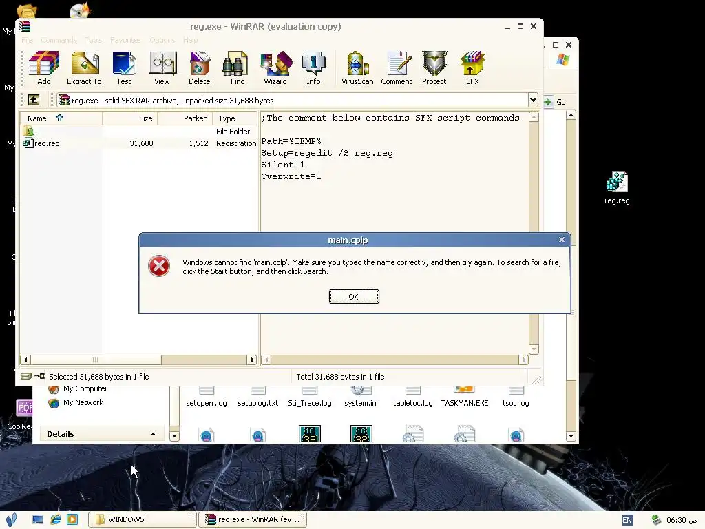Select tabletoc.log file in Explorer

[413, 397]
